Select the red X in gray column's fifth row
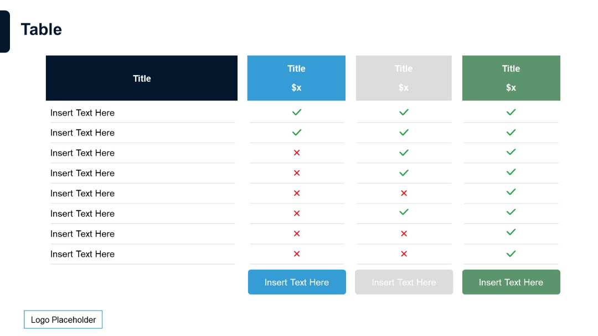This screenshot has height=336, width=598. pyautogui.click(x=404, y=193)
